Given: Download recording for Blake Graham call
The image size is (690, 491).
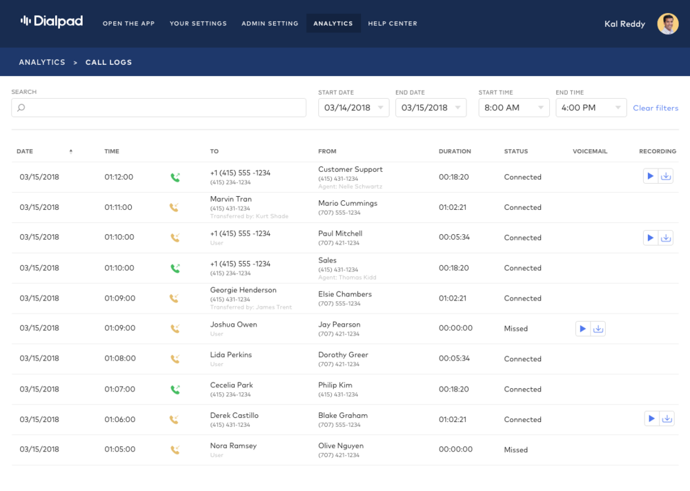Looking at the screenshot, I should coord(667,418).
